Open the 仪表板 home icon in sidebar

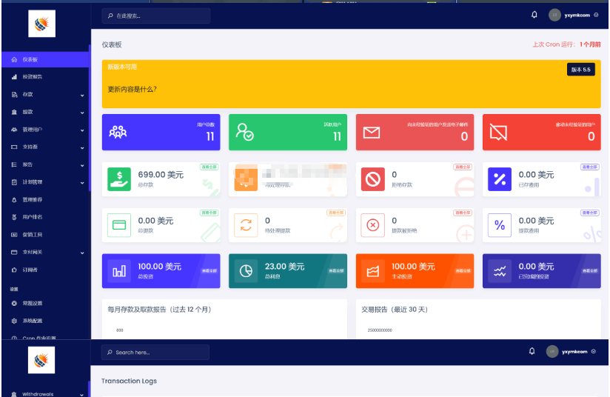(x=14, y=59)
